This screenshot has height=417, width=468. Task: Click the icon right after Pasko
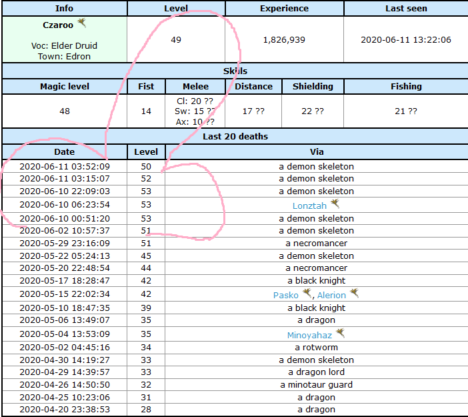[307, 293]
